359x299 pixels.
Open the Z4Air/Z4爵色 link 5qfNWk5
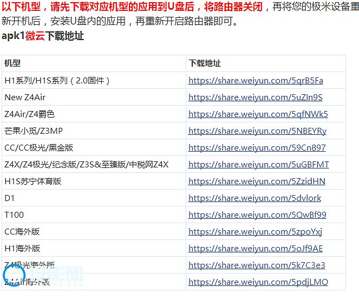pyautogui.click(x=258, y=114)
